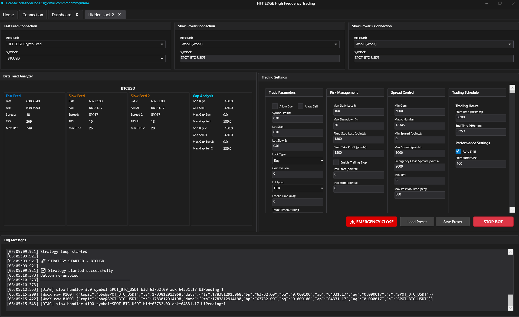Click the Fixed Take Profit points field
The height and width of the screenshot is (317, 519).
[x=359, y=153]
